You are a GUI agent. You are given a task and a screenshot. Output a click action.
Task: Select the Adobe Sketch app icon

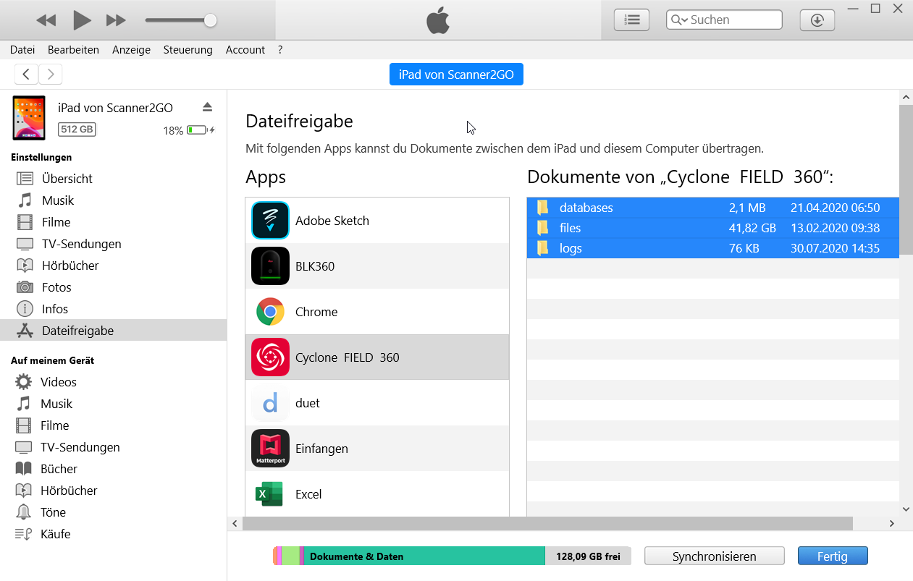[x=270, y=221]
